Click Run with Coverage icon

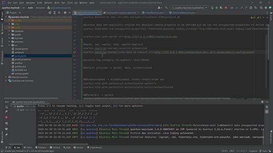[x=221, y=8]
